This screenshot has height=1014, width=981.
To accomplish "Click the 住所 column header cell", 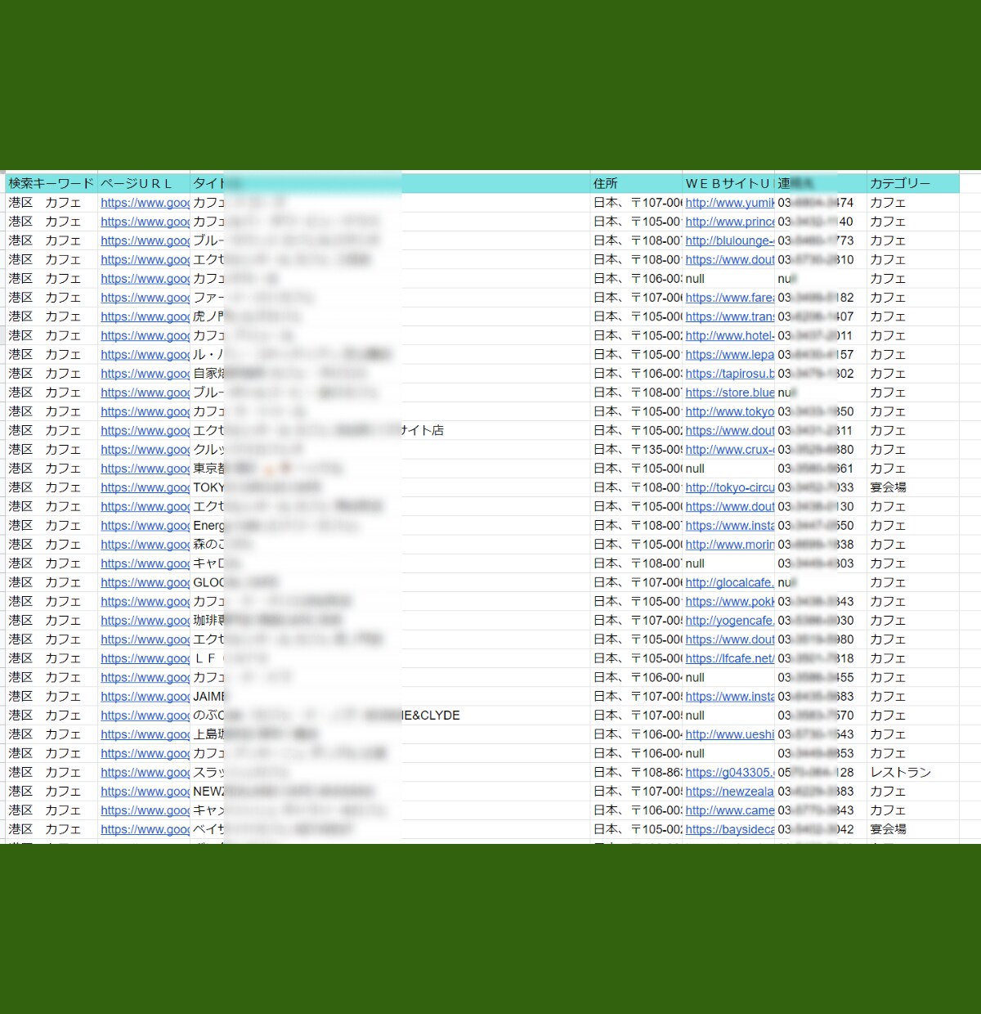I will [x=637, y=183].
